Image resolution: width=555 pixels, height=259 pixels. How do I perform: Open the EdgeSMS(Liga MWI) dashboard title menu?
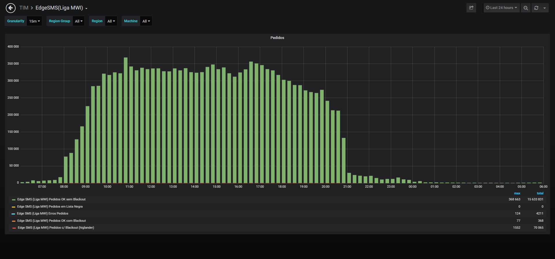tap(61, 8)
